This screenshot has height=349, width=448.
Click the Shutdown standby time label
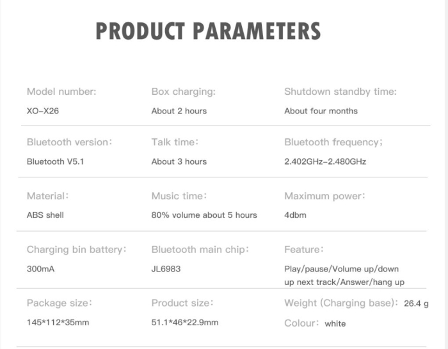(340, 92)
